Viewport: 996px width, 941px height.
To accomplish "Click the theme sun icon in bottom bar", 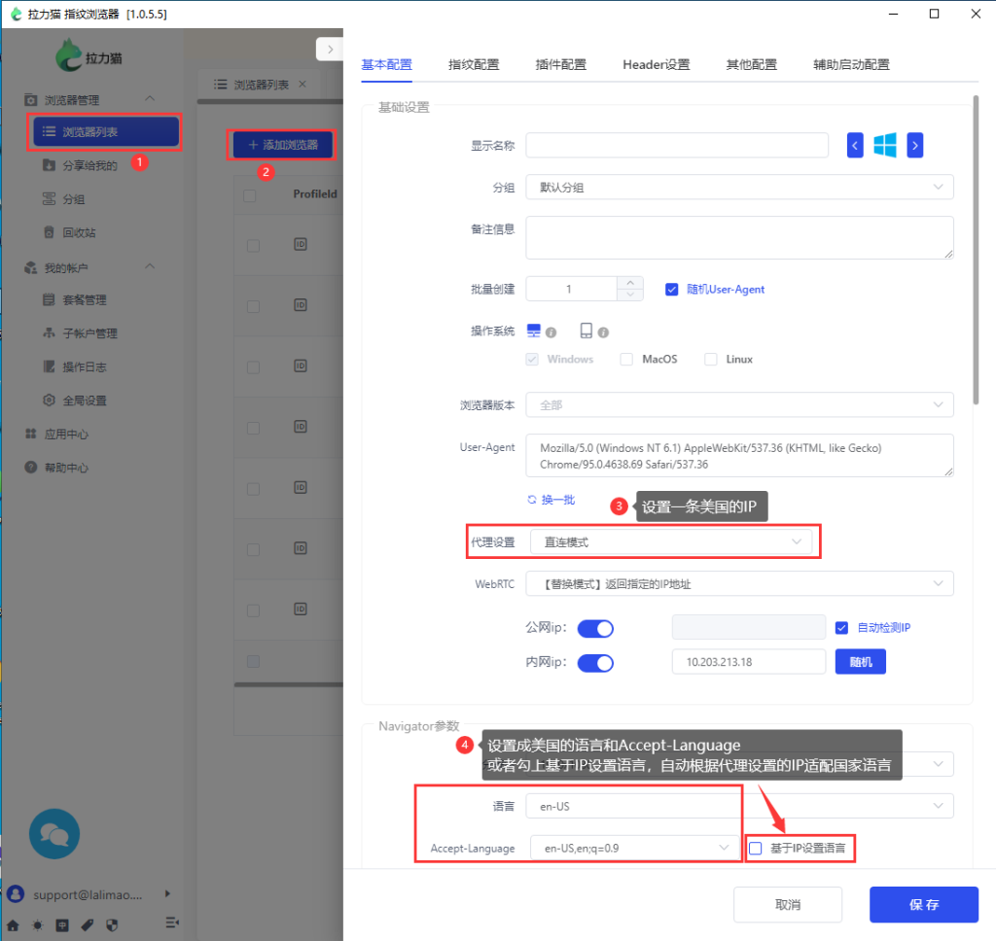I will tap(38, 924).
